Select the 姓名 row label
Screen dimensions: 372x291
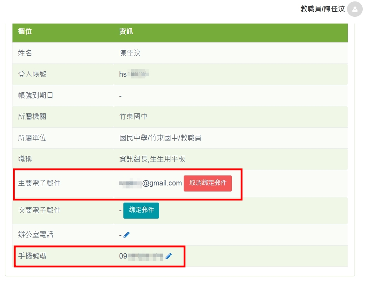[x=25, y=53]
